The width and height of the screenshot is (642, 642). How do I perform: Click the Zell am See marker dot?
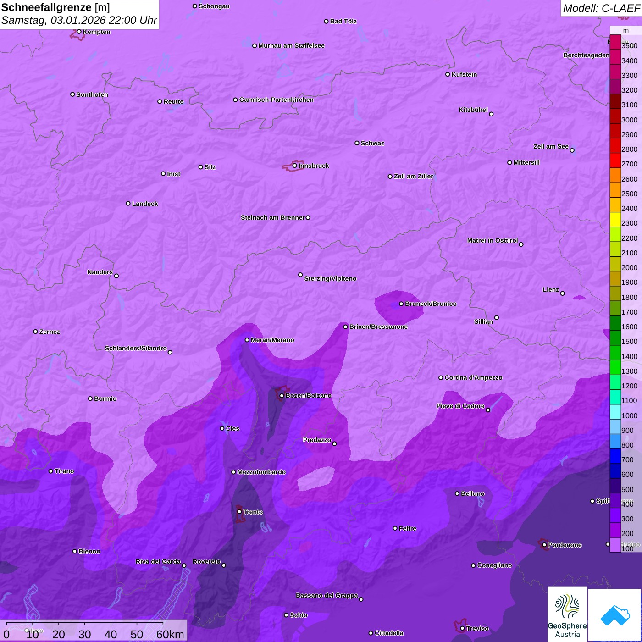pos(572,150)
